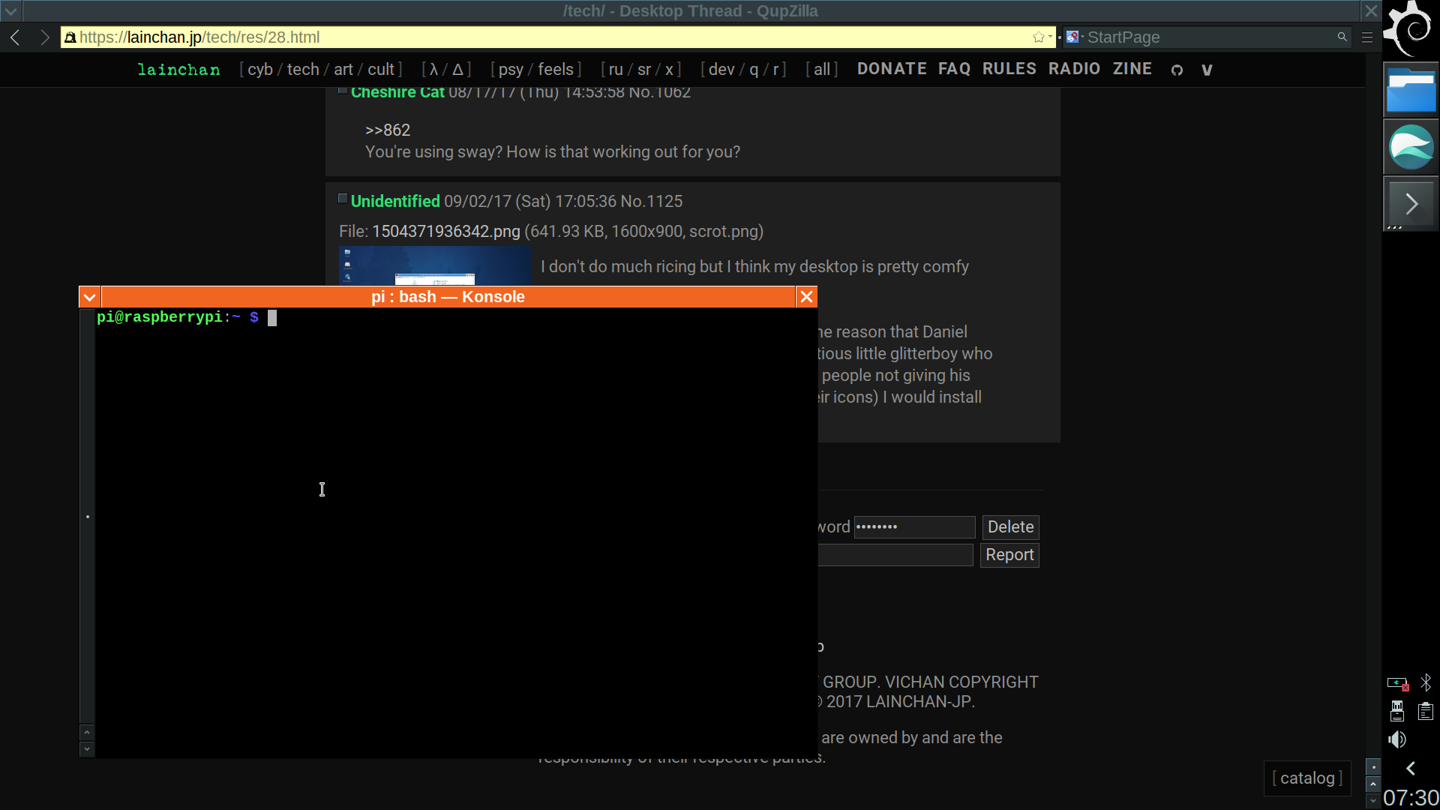Launch the file manager folder icon

tap(1411, 91)
